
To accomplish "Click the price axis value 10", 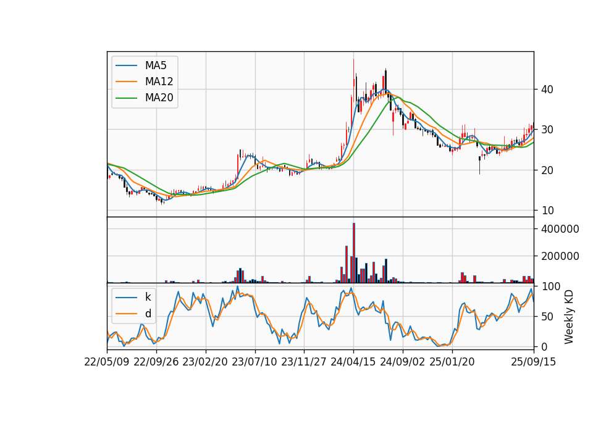I will pyautogui.click(x=547, y=211).
